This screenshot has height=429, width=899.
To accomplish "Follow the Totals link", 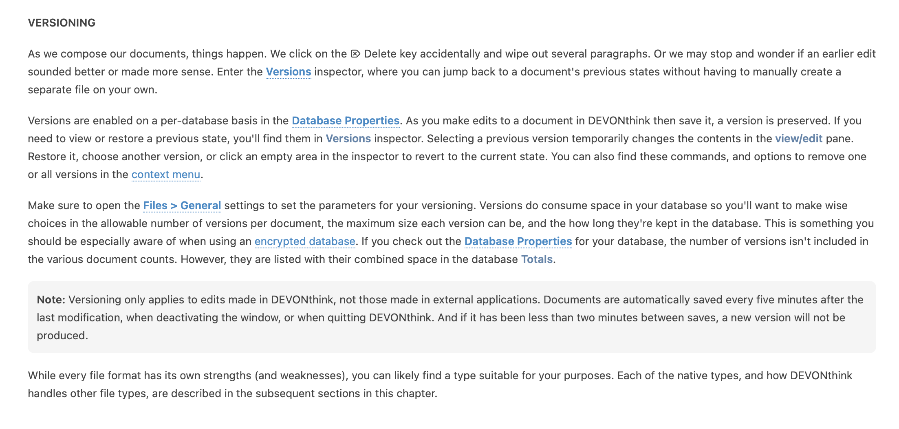I will 537,259.
